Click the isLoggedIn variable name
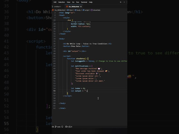This screenshot has height=134, width=179. [x=80, y=61]
